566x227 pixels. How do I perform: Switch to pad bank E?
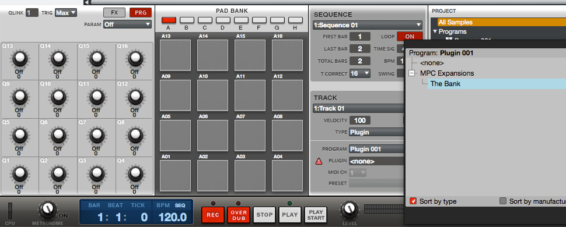pyautogui.click(x=241, y=20)
